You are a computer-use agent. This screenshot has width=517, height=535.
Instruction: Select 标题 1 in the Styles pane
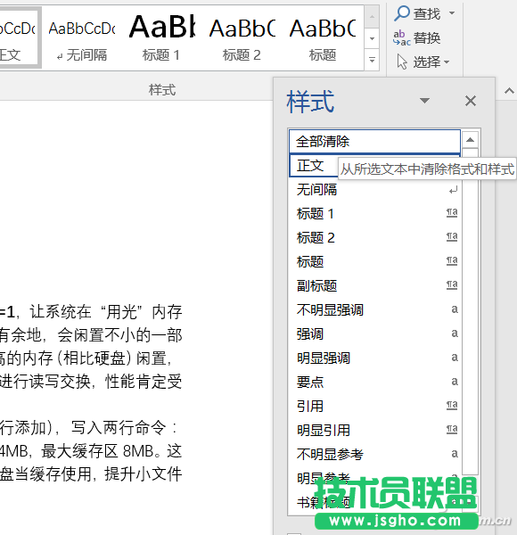(x=374, y=214)
